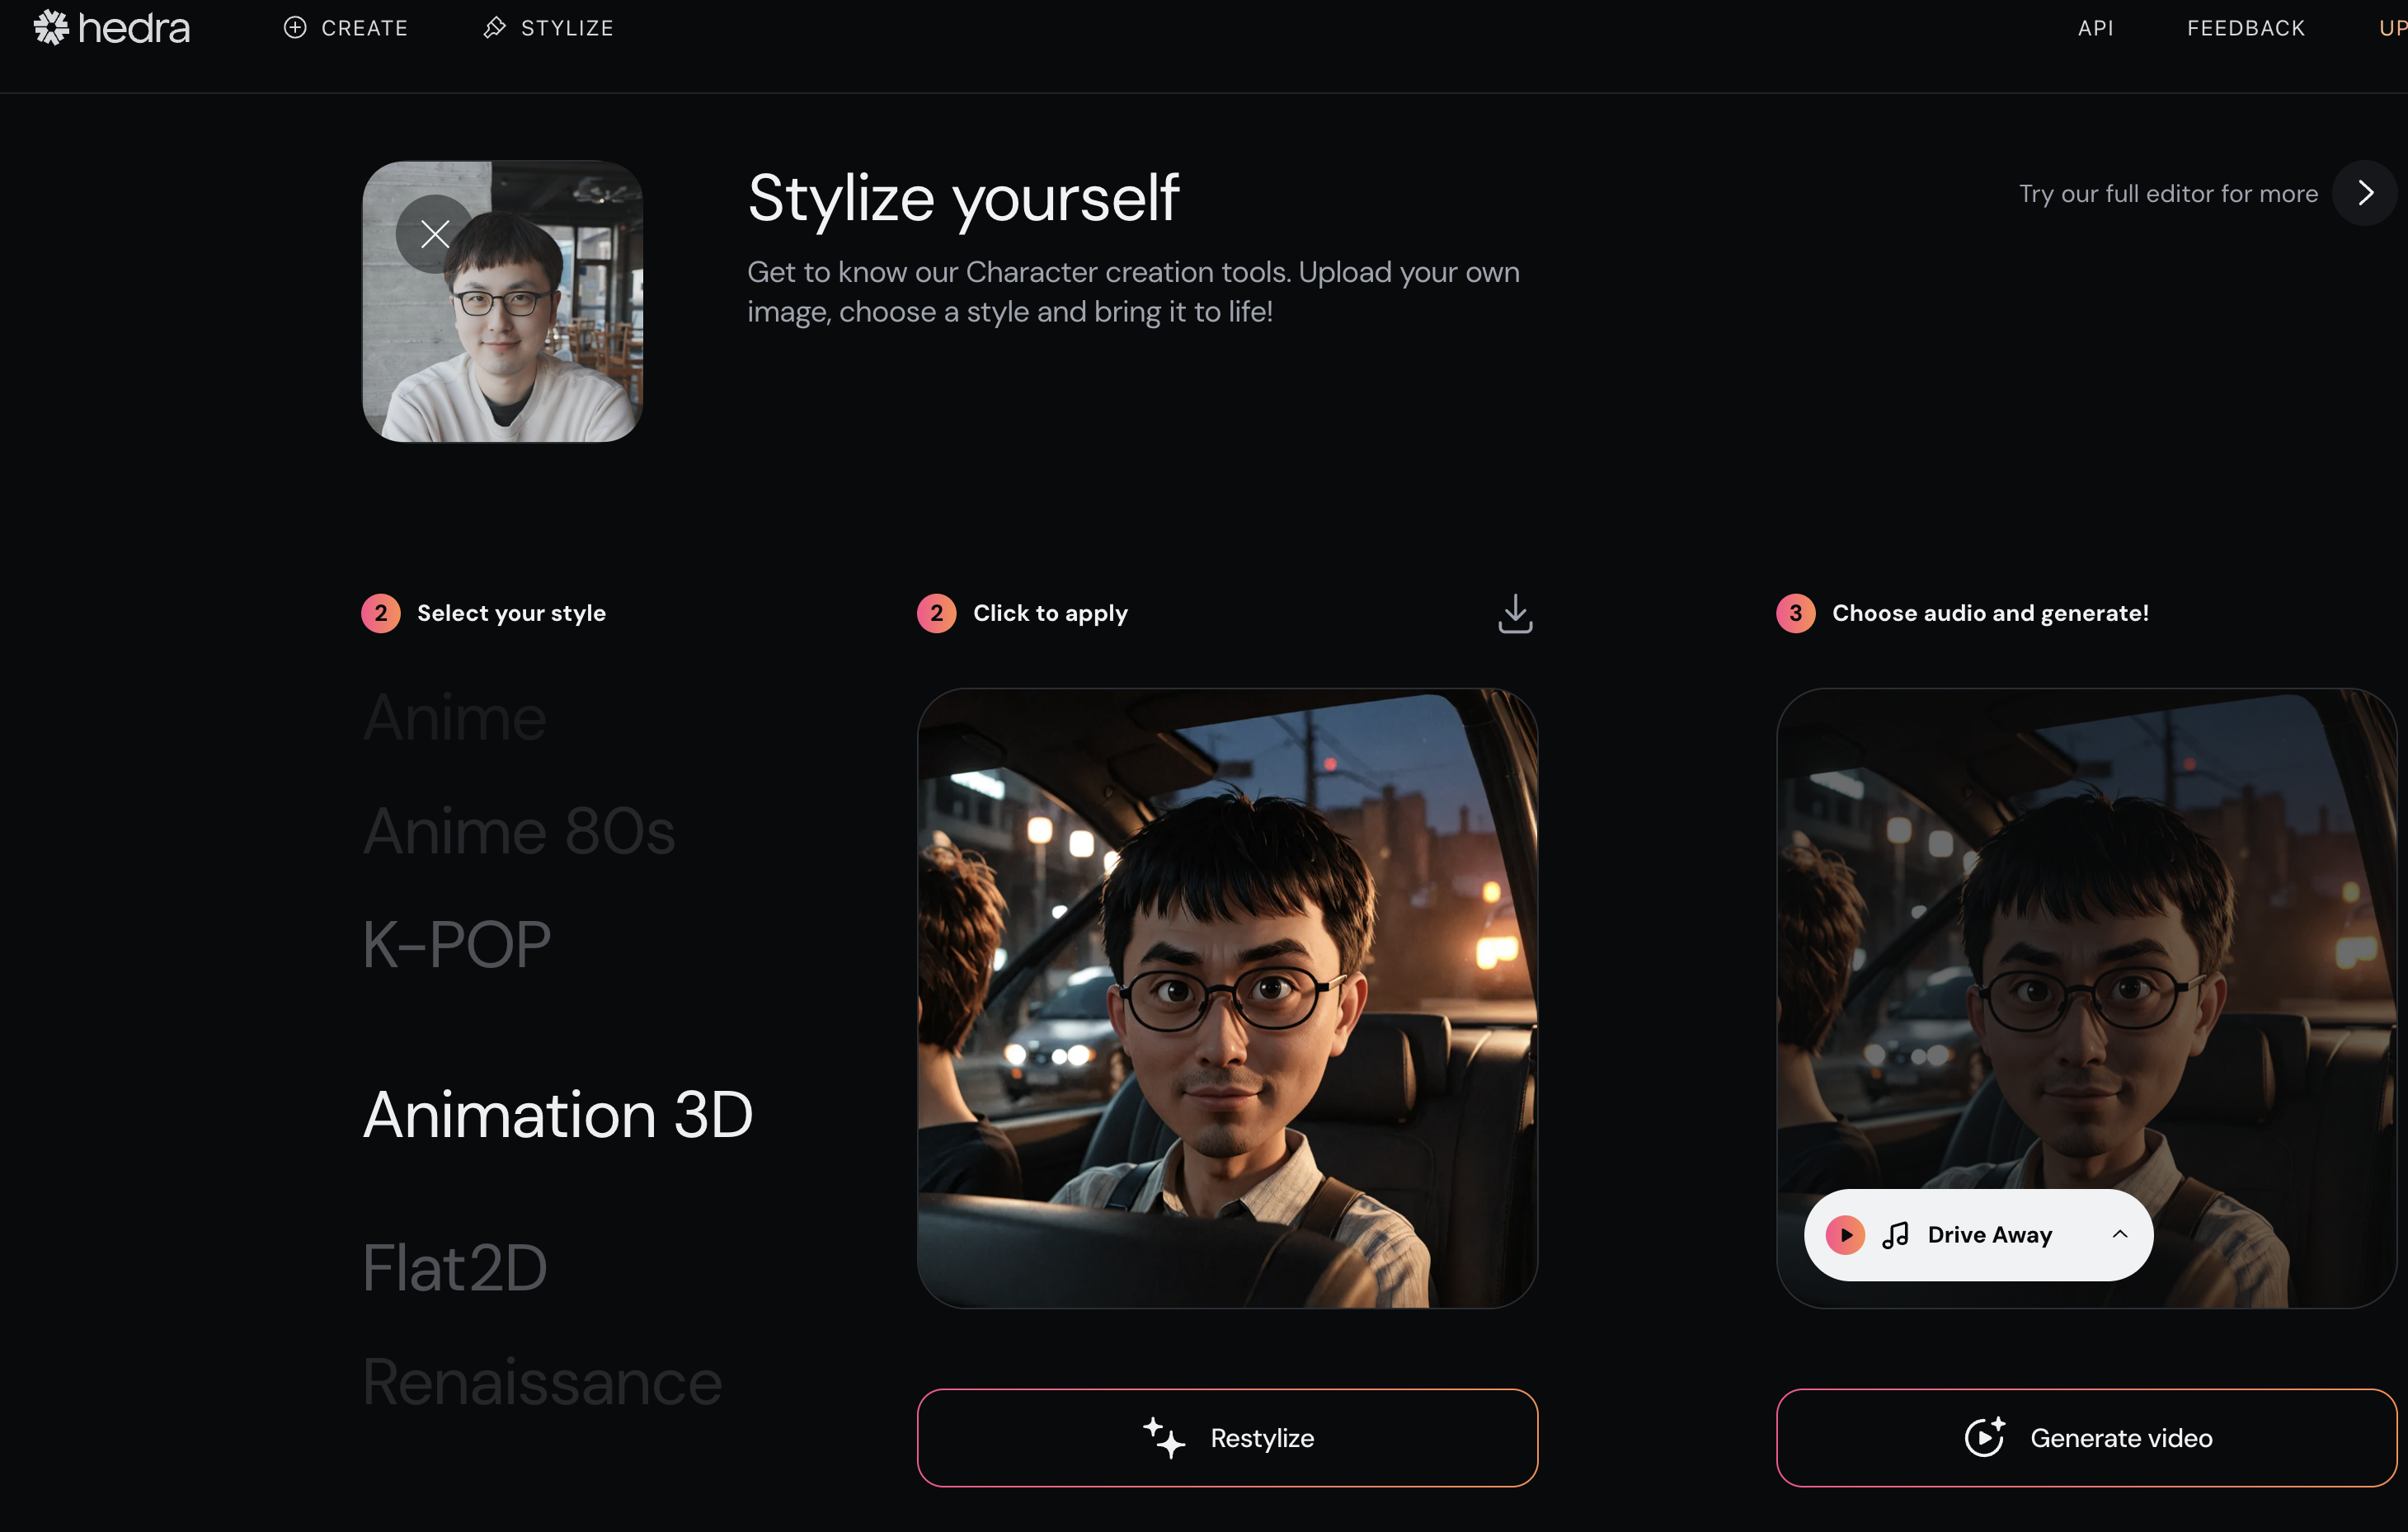Expand the Drive Away audio chevron
The width and height of the screenshot is (2408, 1532).
click(2119, 1234)
